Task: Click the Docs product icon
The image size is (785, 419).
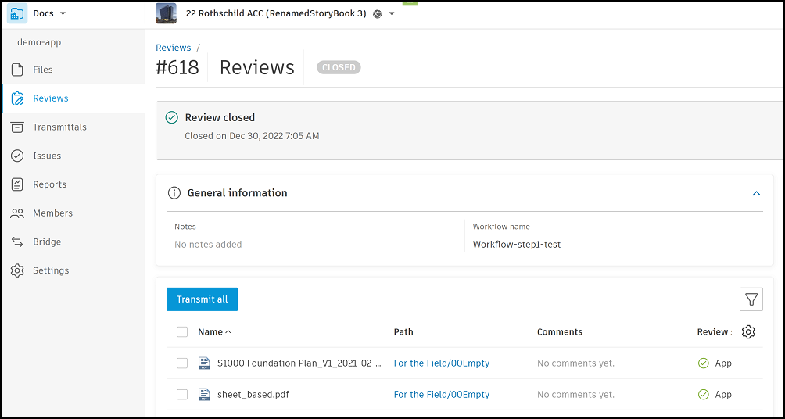Action: (17, 14)
